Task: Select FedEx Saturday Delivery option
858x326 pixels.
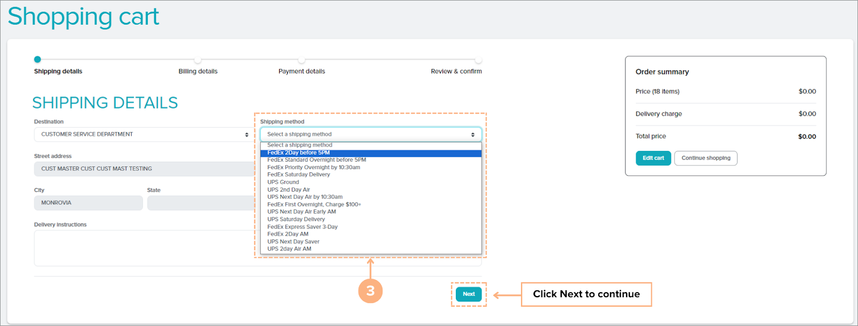Action: tap(298, 175)
